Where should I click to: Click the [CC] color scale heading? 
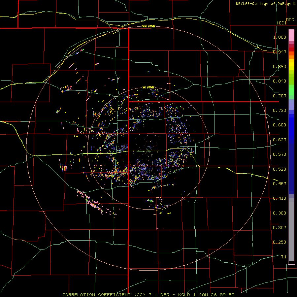click(282, 23)
